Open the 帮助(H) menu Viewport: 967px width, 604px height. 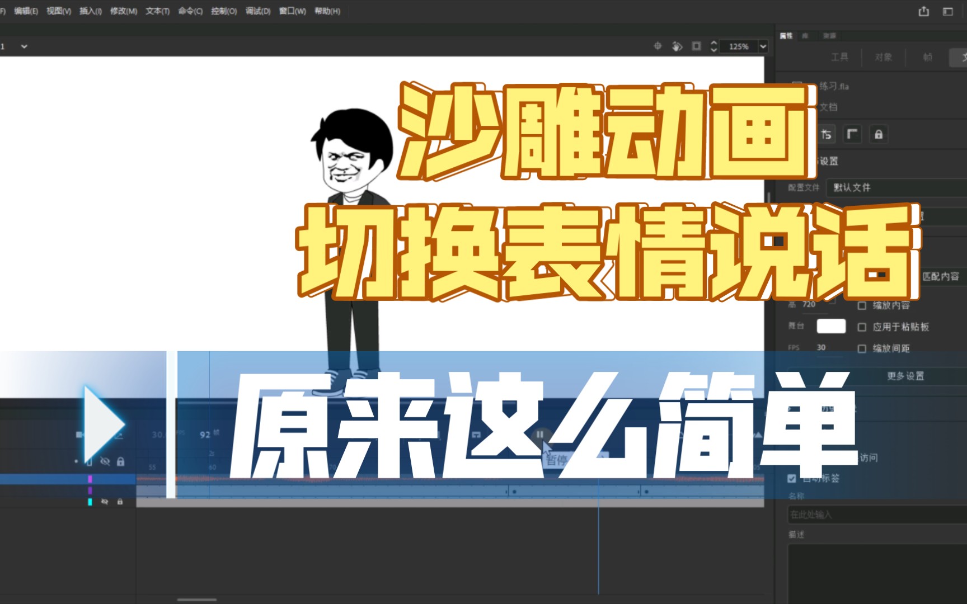(327, 11)
